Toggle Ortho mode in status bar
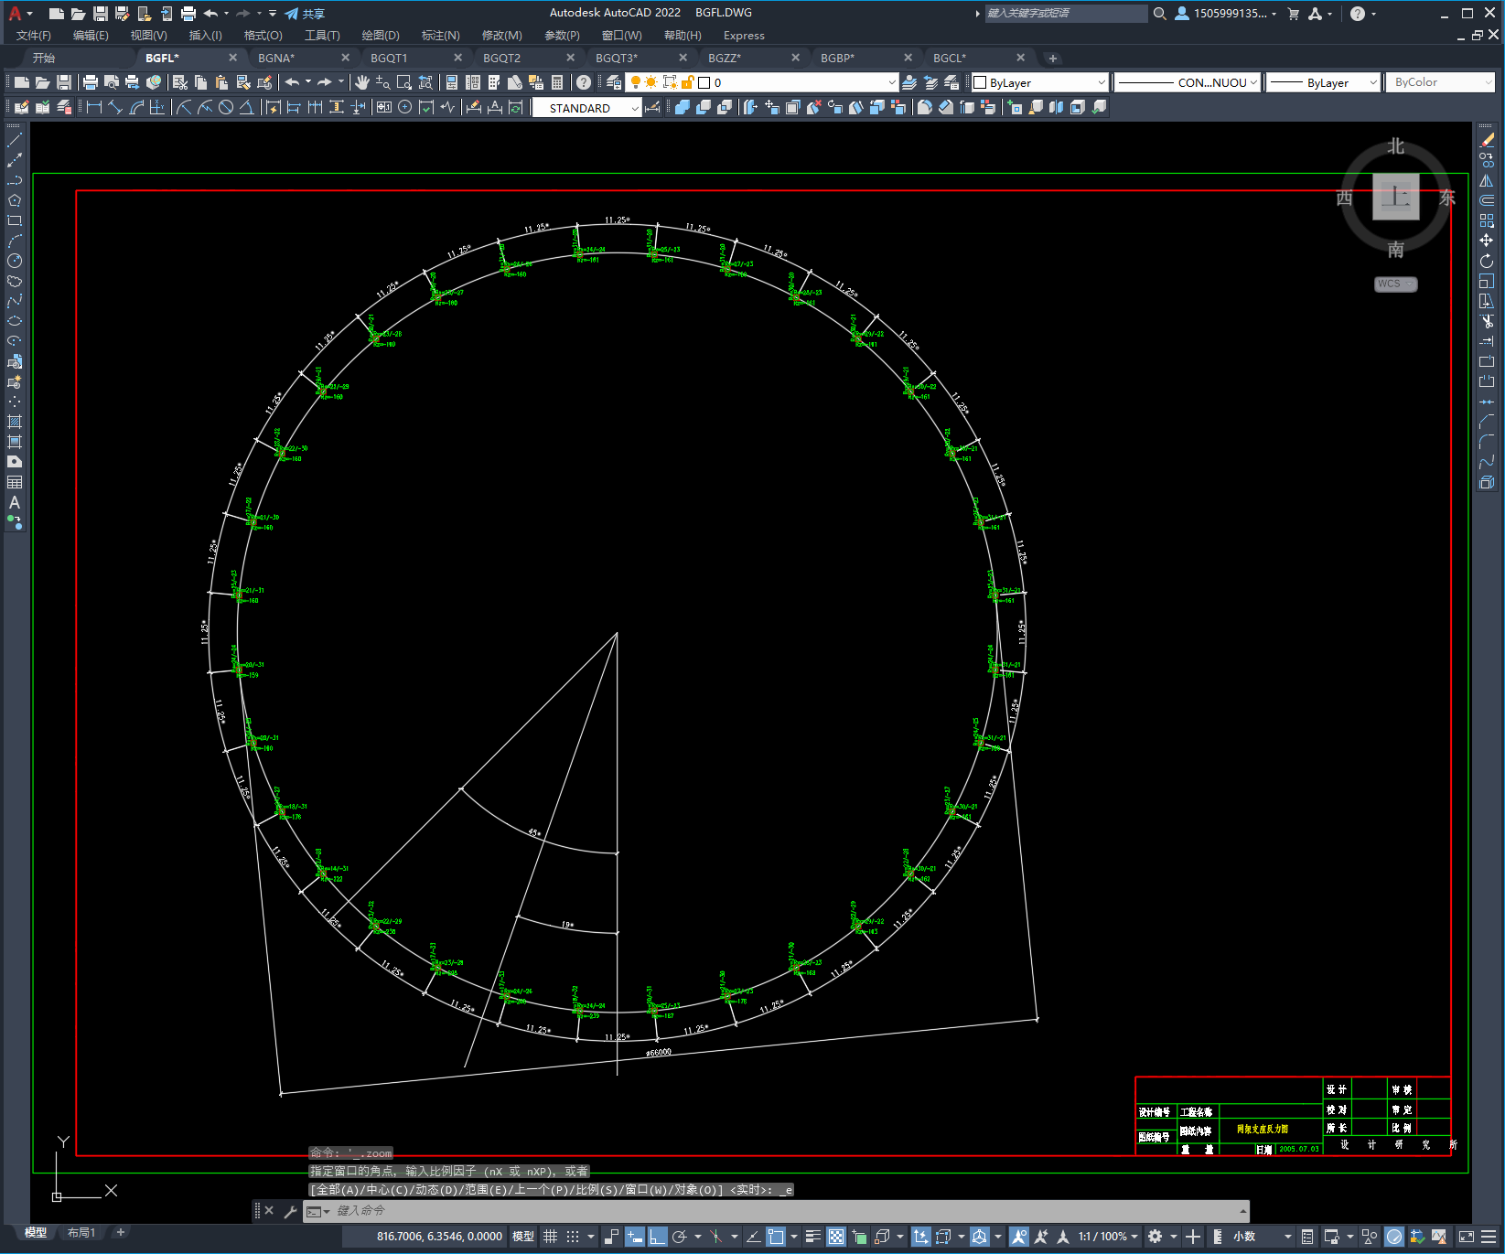The height and width of the screenshot is (1254, 1505). click(658, 1237)
